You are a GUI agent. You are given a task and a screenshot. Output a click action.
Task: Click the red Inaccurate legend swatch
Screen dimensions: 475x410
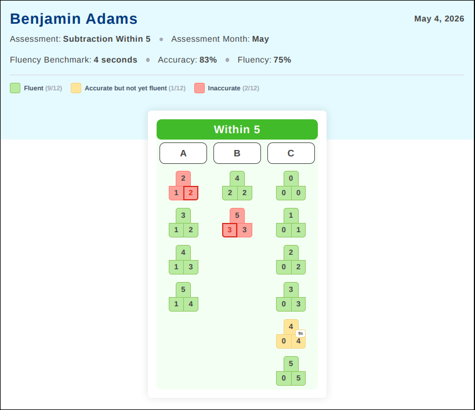coord(200,88)
